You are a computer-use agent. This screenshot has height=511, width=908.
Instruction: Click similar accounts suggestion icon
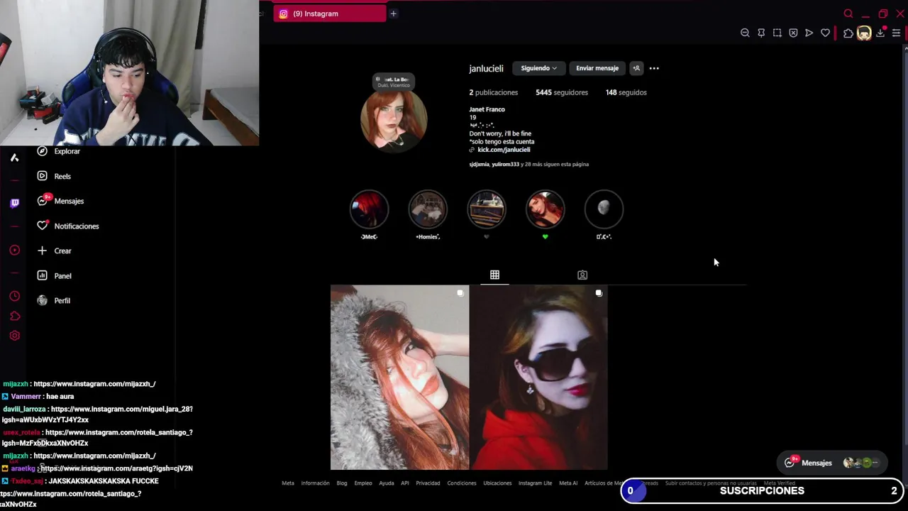[x=636, y=68]
